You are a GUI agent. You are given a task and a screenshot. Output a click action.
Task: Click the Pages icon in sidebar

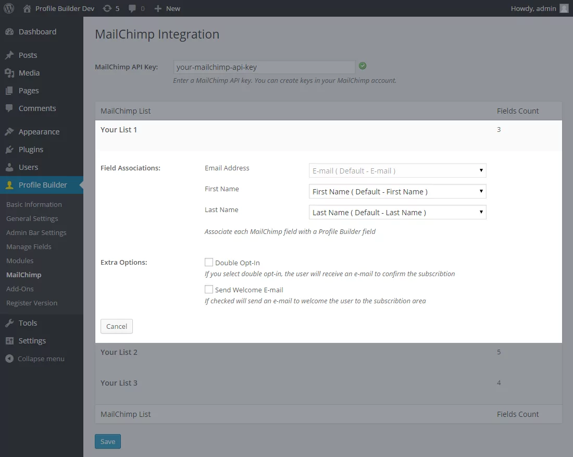click(x=9, y=91)
